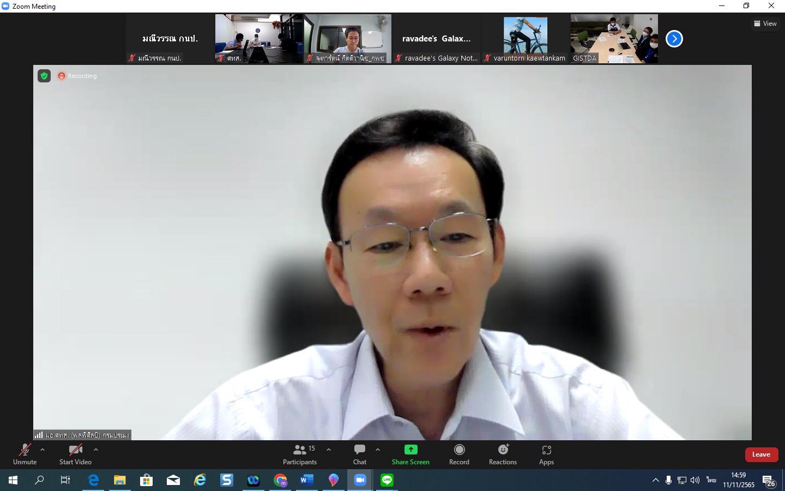
Task: Show hidden system tray icons
Action: click(x=656, y=480)
